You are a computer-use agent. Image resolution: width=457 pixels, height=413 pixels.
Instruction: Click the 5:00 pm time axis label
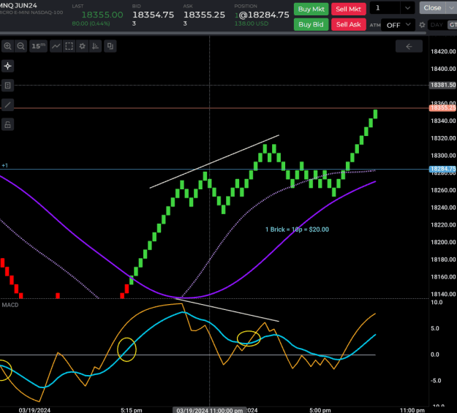click(320, 410)
